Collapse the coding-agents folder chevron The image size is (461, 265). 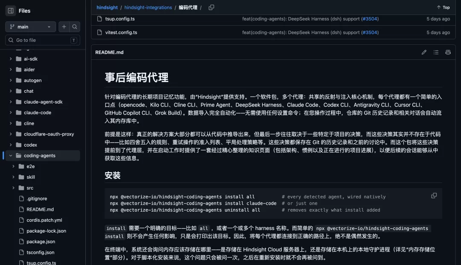pos(11,156)
